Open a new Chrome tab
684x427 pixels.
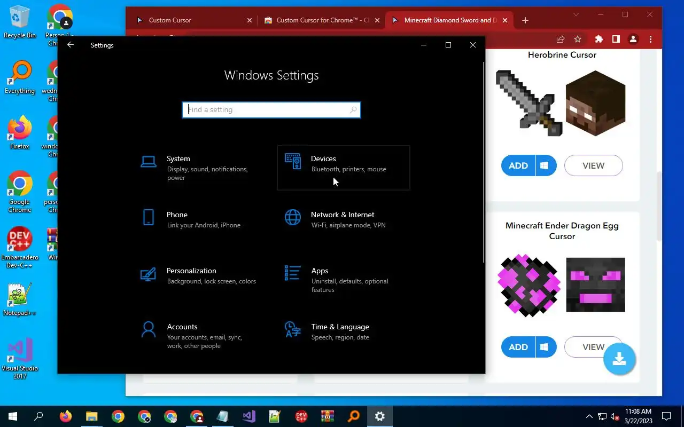[x=525, y=20]
